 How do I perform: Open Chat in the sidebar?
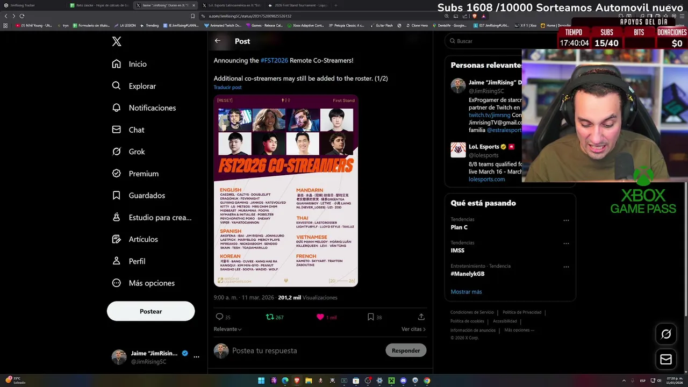point(128,130)
